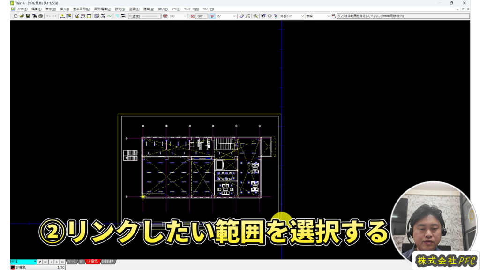This screenshot has height=270, width=480.
Task: Switch to the 図面枠 sheet tab
Action: (108, 262)
